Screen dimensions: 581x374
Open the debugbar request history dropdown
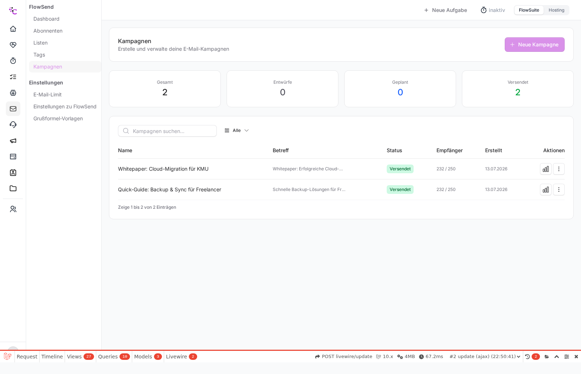(x=485, y=357)
